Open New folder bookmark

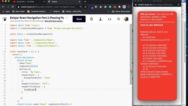click(x=19, y=11)
